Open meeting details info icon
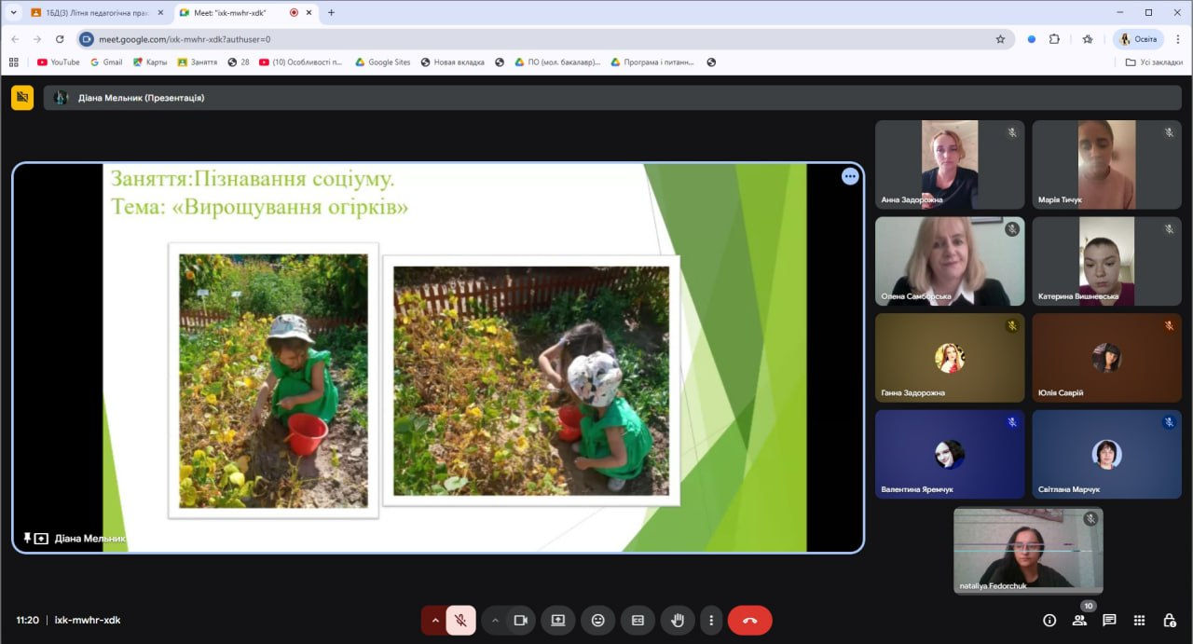Image resolution: width=1193 pixels, height=644 pixels. (x=1049, y=620)
